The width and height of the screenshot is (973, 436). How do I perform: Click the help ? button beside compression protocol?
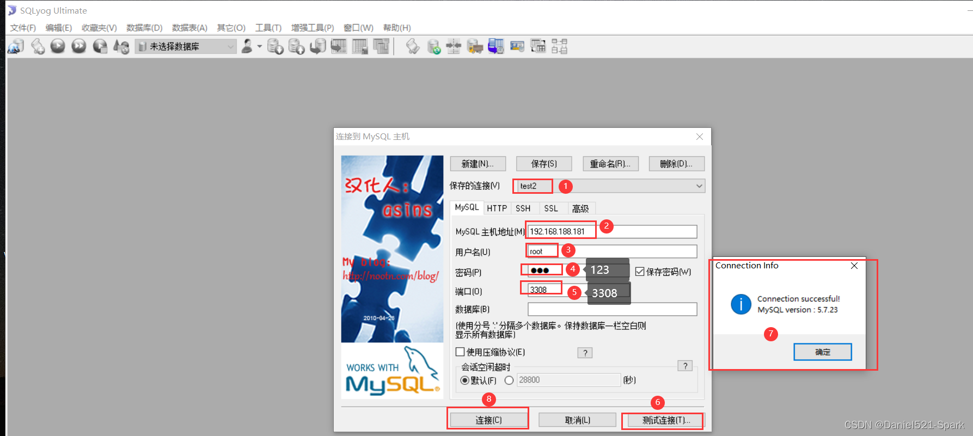[x=585, y=353]
